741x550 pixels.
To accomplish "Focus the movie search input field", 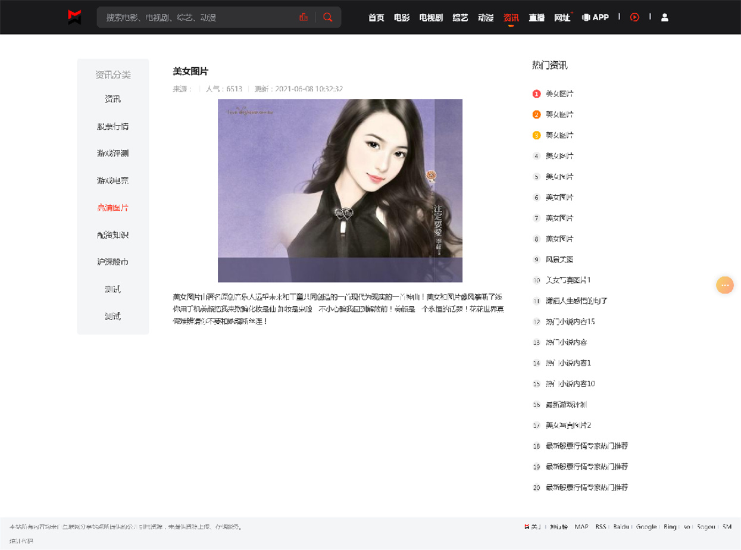I will pyautogui.click(x=199, y=17).
